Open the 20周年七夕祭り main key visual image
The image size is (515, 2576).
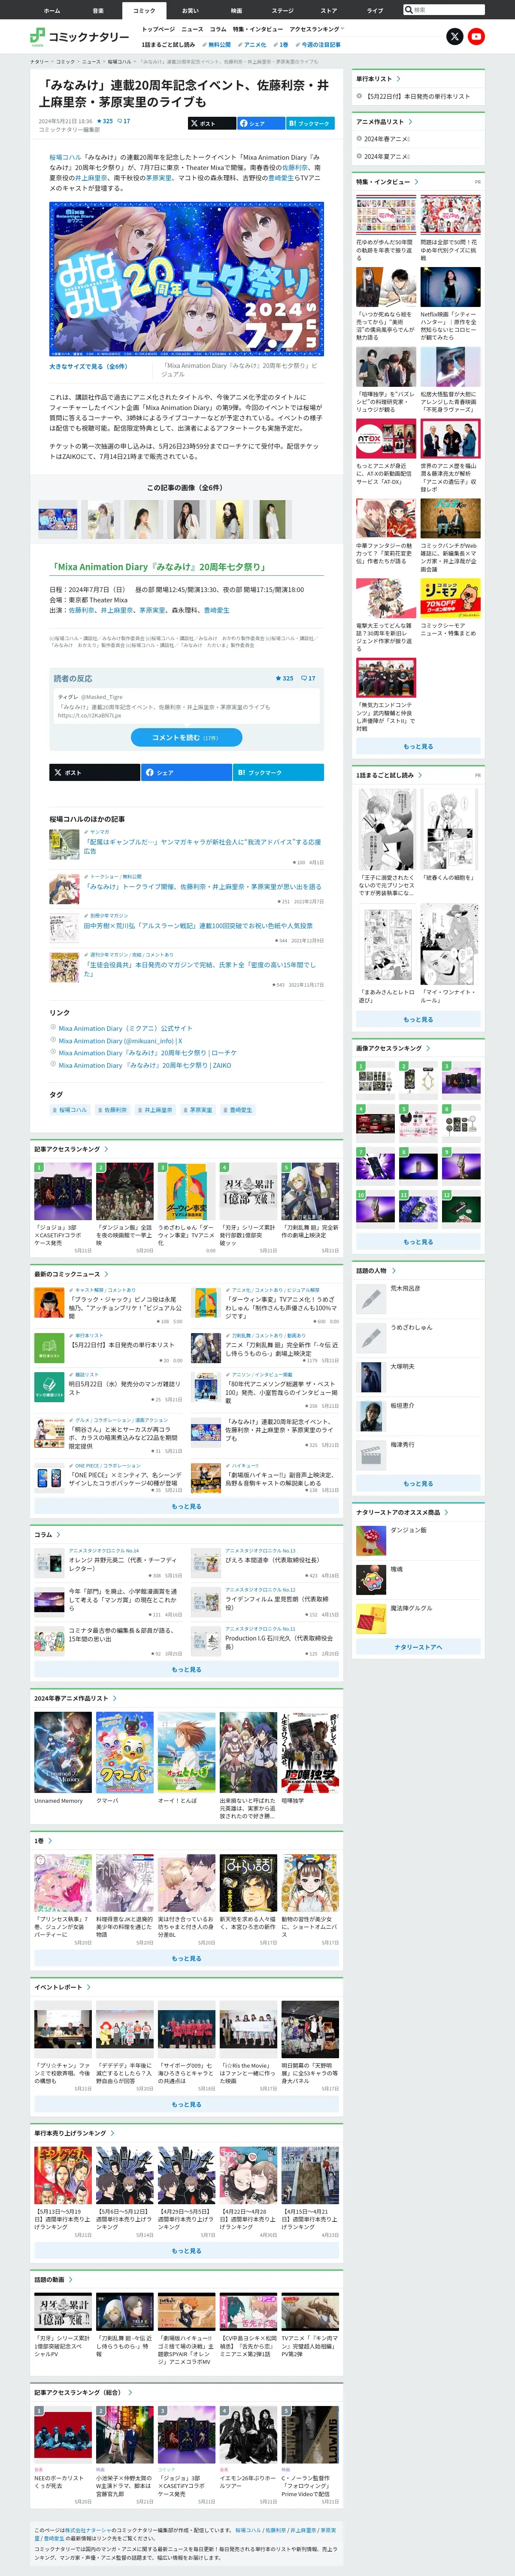tap(186, 279)
